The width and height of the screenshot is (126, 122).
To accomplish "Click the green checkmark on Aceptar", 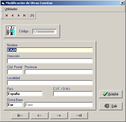I will point(105,94).
